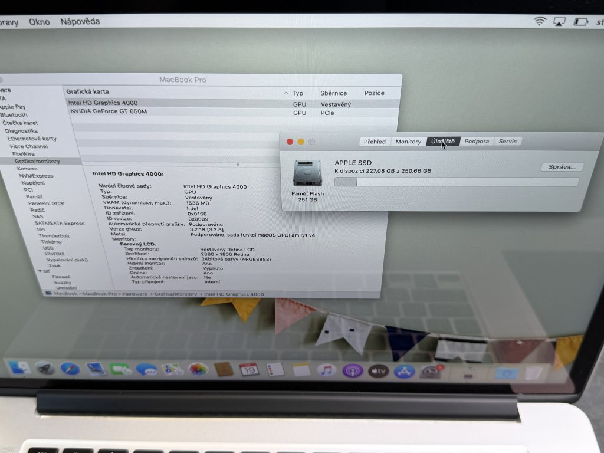604x453 pixels.
Task: Toggle sort arrow on Grafická karta column
Action: [286, 93]
